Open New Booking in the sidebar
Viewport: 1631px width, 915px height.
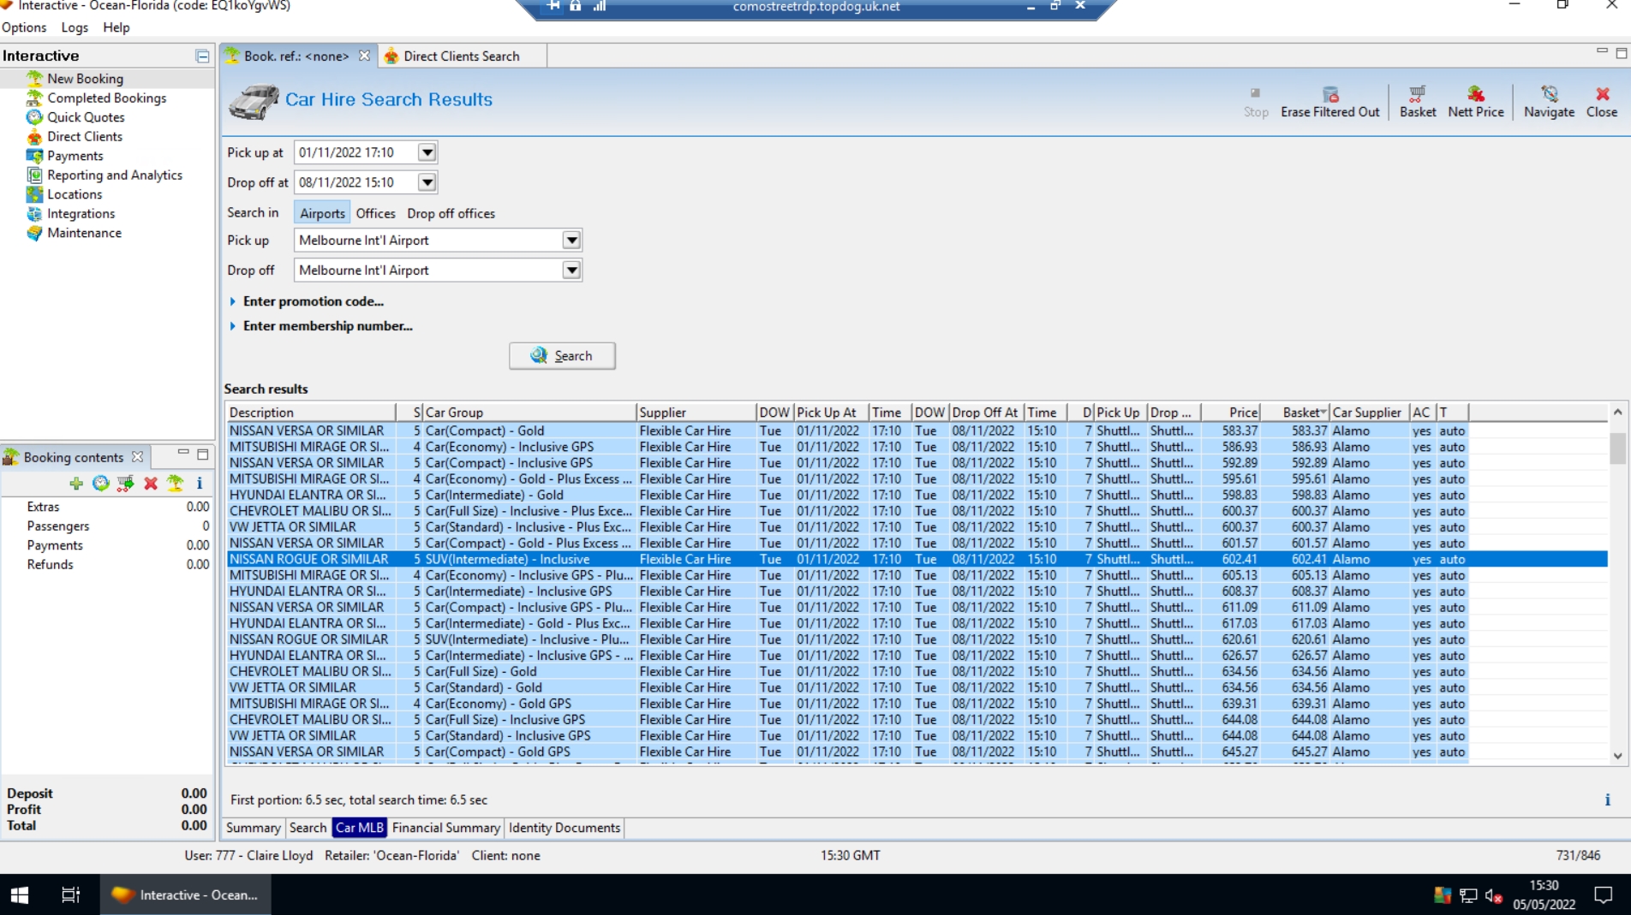click(x=85, y=79)
